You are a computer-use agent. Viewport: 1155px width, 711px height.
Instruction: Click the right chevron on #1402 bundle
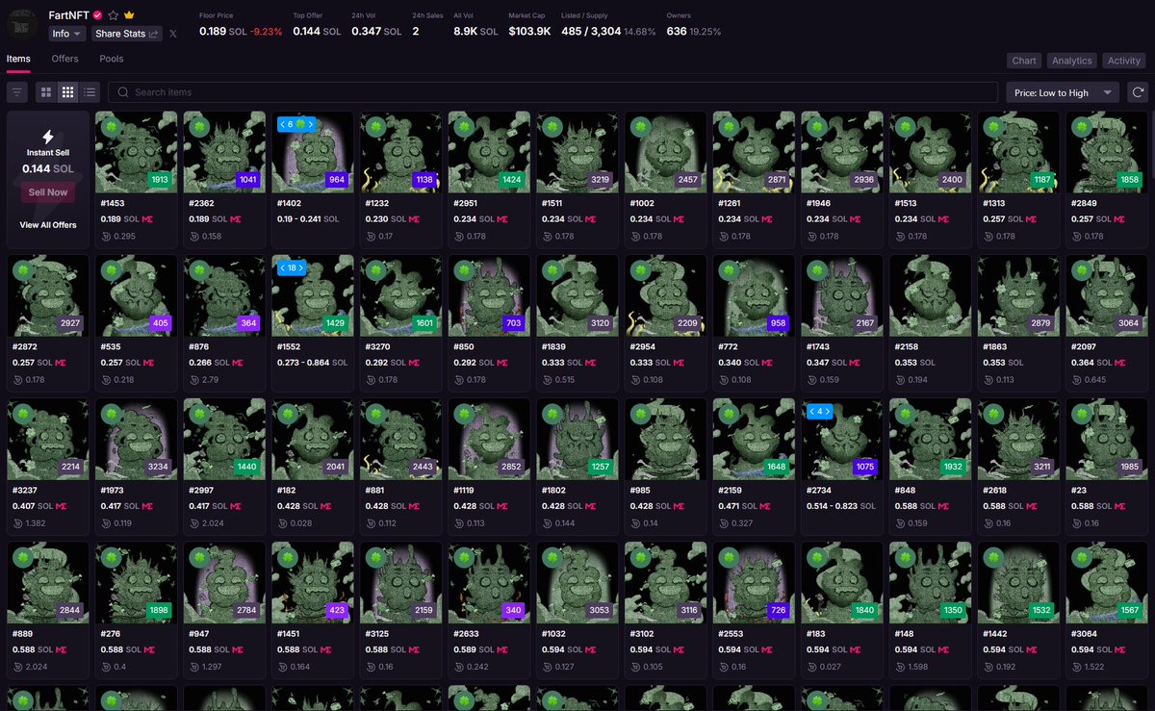pyautogui.click(x=312, y=125)
